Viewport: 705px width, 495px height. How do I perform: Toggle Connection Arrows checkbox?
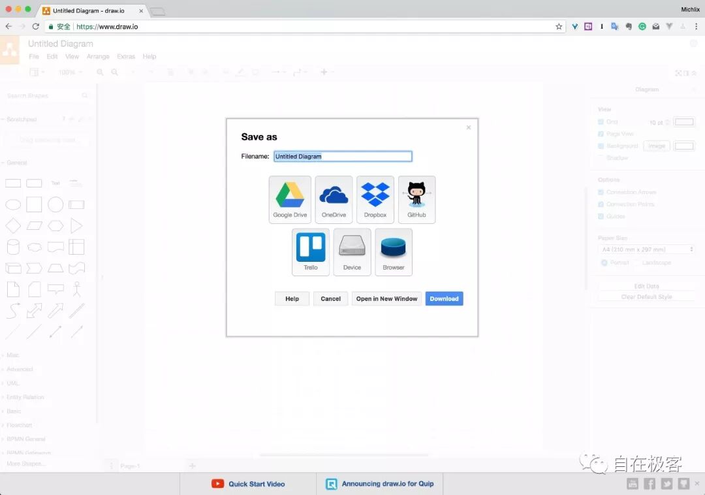[x=601, y=192]
